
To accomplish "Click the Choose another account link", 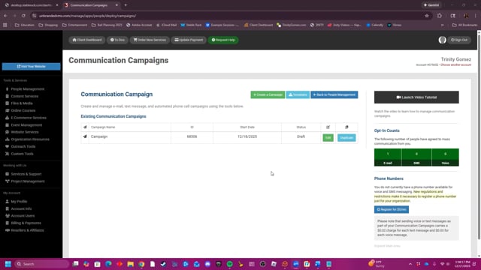I will click(x=455, y=65).
